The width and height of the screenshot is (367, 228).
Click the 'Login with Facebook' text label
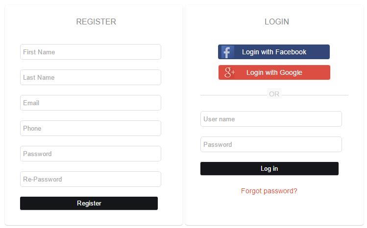point(274,52)
